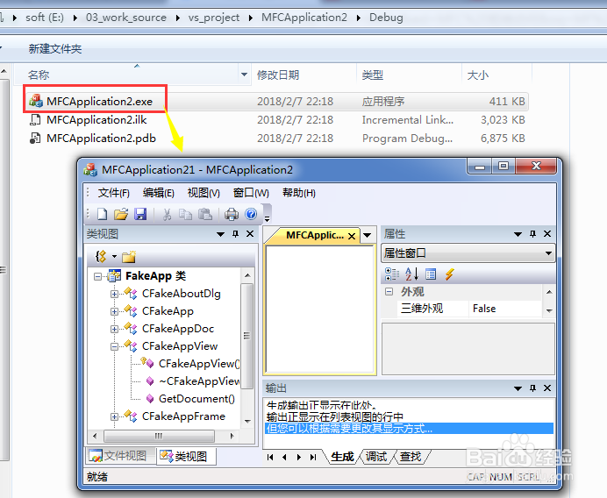Click the New document toolbar icon
The height and width of the screenshot is (498, 607).
[x=103, y=214]
